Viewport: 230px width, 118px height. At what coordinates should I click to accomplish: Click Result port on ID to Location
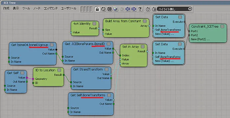click(64, 75)
